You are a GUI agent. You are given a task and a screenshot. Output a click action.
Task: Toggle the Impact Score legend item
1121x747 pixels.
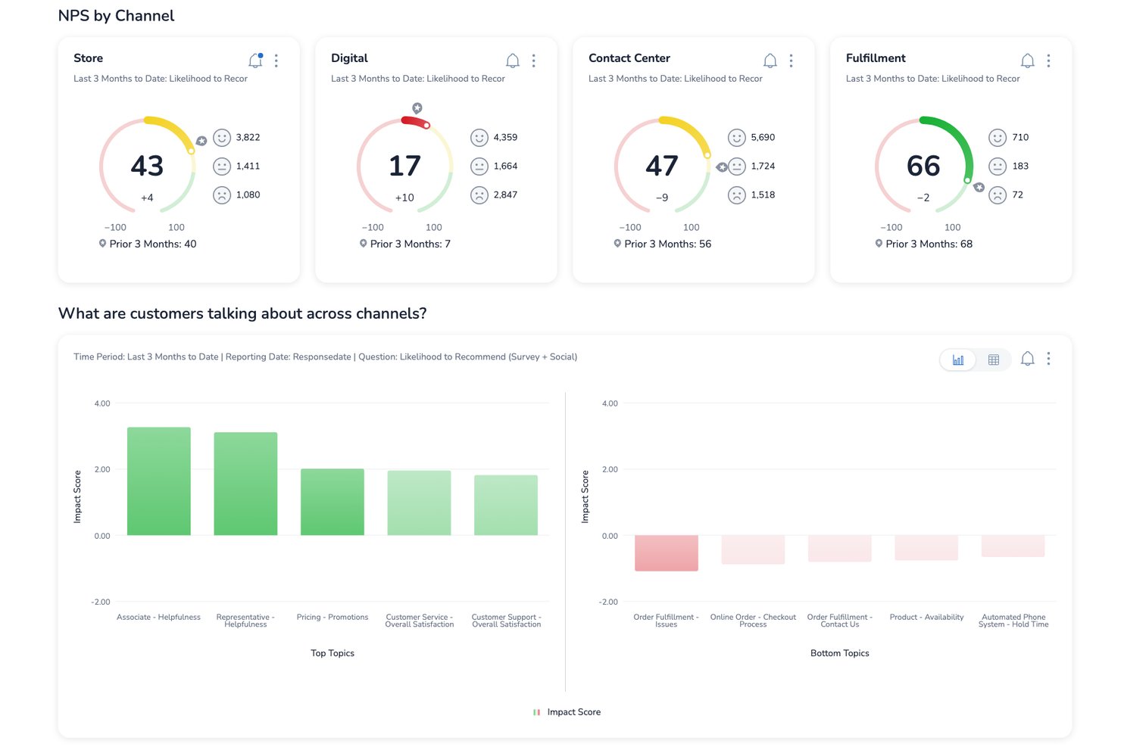(567, 712)
